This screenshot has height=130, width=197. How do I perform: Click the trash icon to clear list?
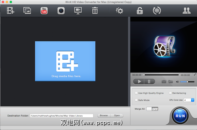click(95, 11)
